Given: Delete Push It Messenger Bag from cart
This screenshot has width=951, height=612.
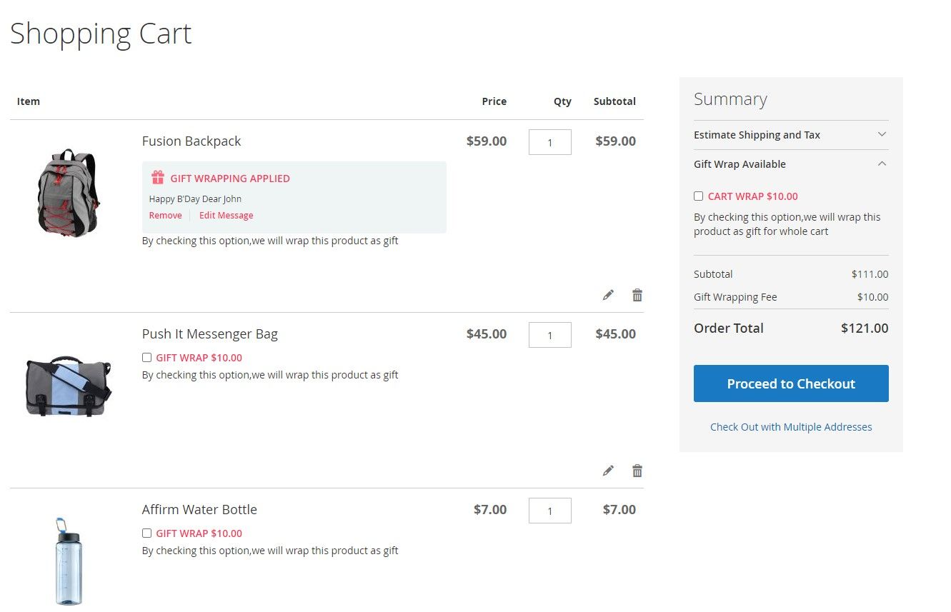Looking at the screenshot, I should coord(637,471).
